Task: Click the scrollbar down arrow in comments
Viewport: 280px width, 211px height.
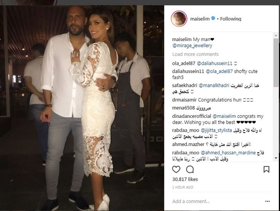Action: coord(276,158)
